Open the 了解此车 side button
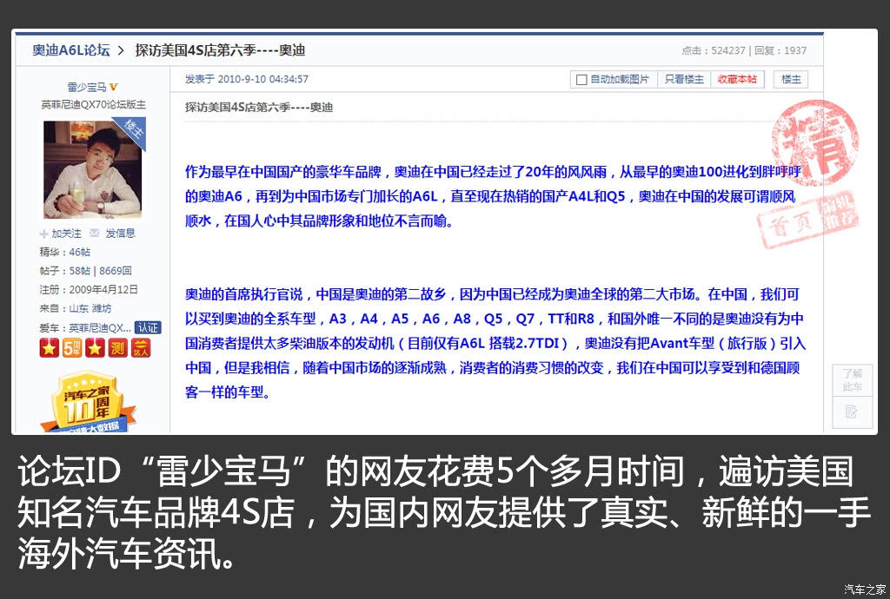 click(x=850, y=380)
